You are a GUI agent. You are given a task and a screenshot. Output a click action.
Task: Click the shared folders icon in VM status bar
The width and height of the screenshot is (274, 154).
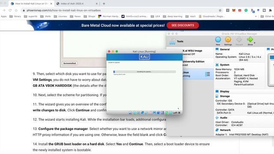point(150,113)
